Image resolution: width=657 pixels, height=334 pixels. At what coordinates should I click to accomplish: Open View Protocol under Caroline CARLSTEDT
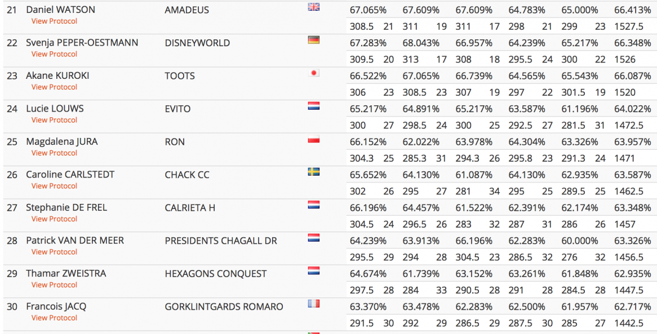pos(54,186)
